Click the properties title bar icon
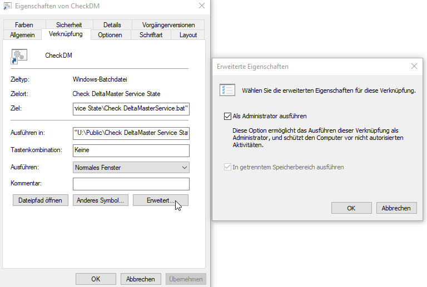This screenshot has width=427, height=287. [8, 7]
